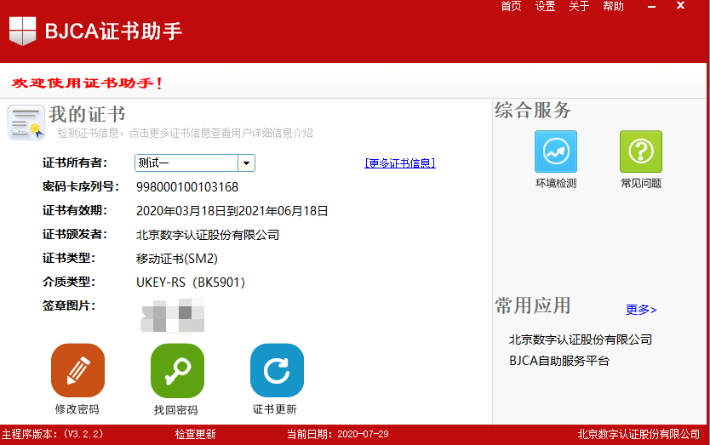The height and width of the screenshot is (445, 710).
Task: Click the 常见问题 label text
Action: (641, 183)
